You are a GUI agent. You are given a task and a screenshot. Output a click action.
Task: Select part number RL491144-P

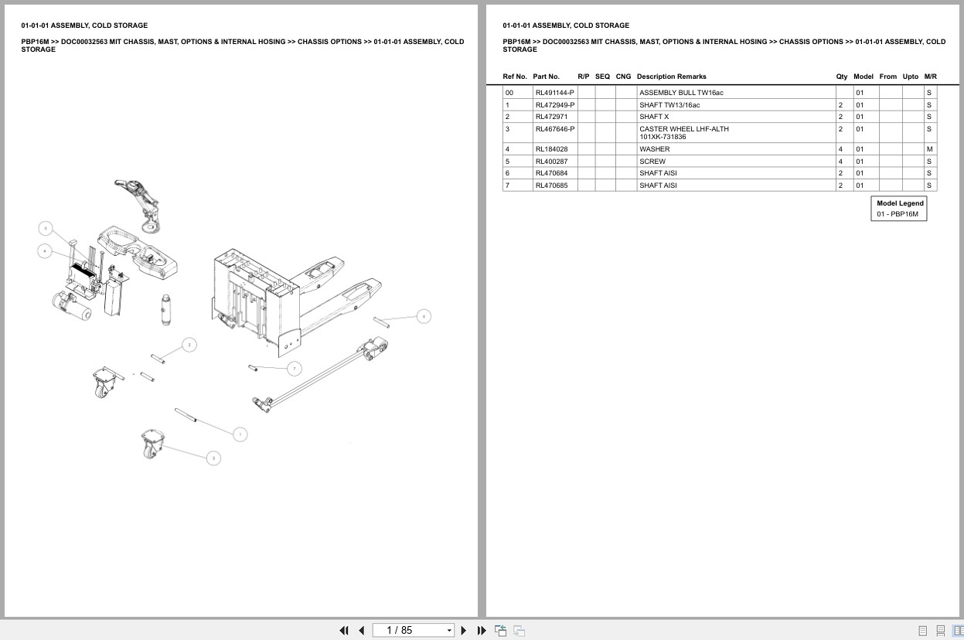pyautogui.click(x=555, y=93)
